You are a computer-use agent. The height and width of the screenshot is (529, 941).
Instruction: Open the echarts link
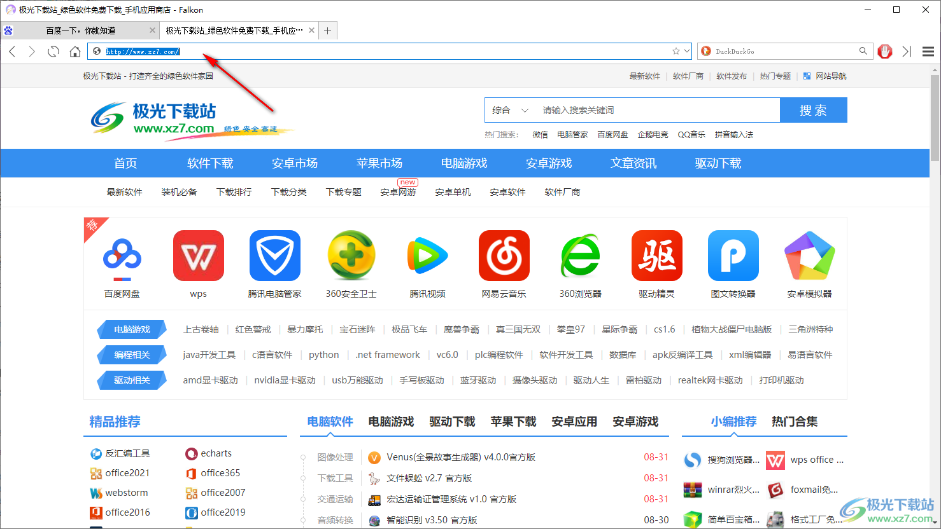pos(216,453)
